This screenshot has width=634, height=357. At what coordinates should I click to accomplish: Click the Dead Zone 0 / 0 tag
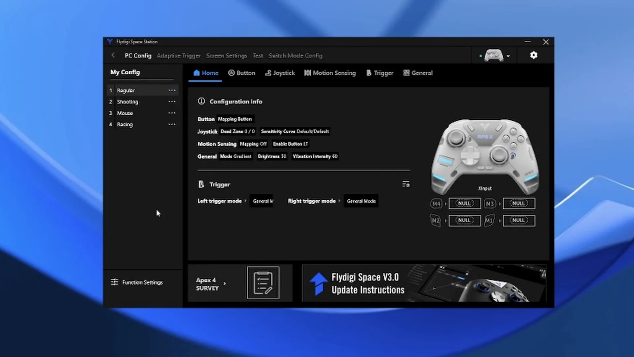238,131
